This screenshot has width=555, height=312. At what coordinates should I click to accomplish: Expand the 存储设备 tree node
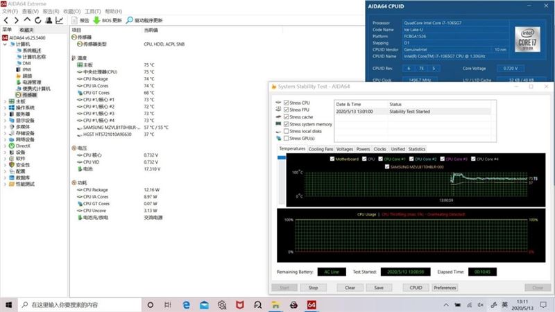[x=5, y=133]
